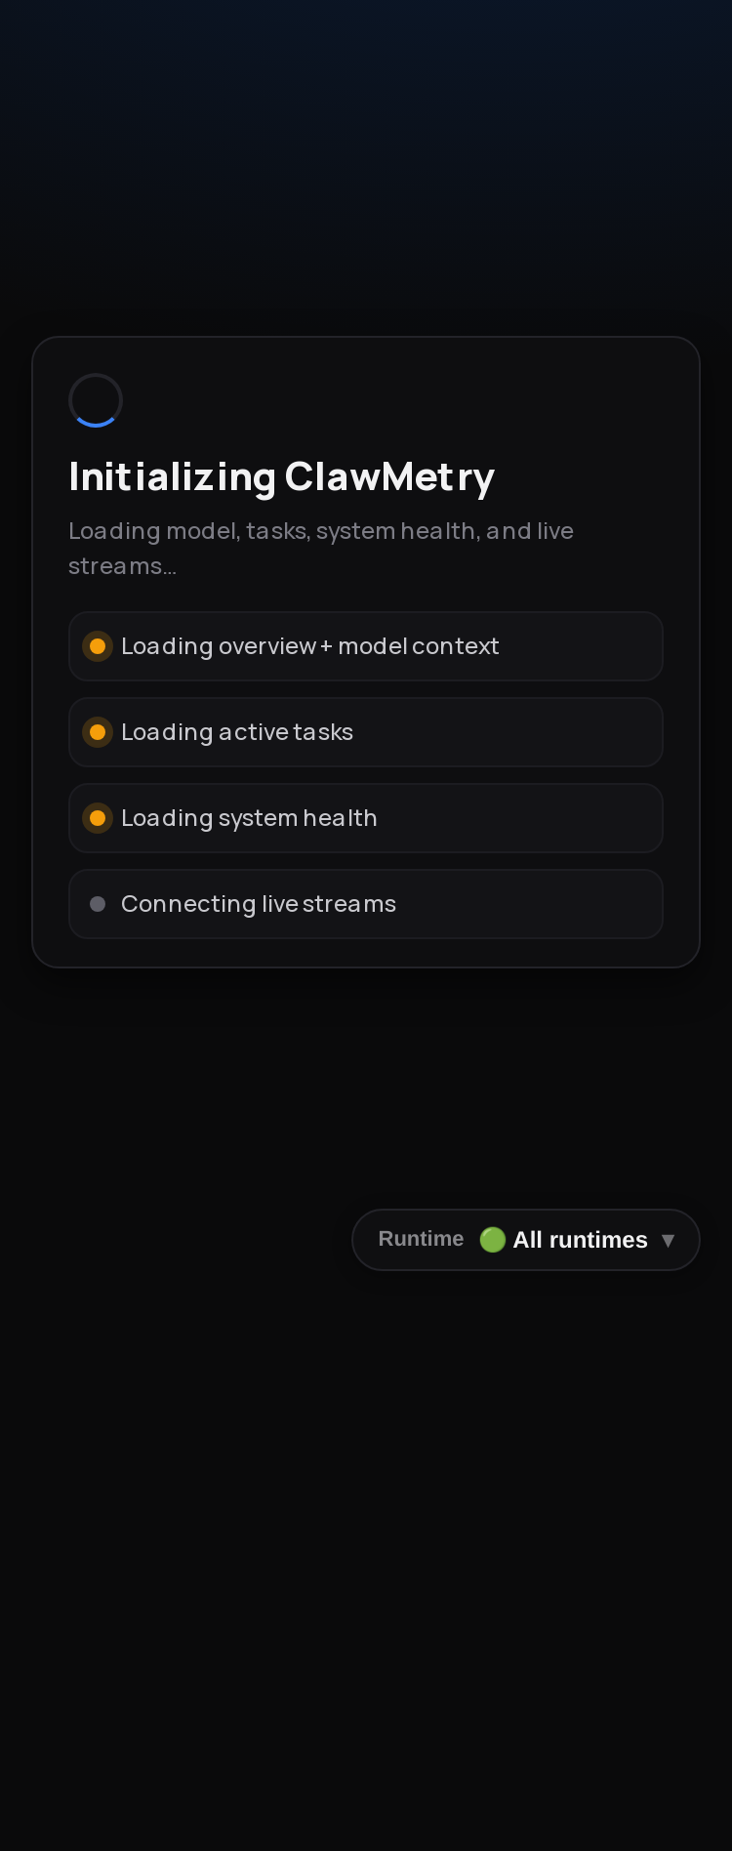Viewport: 732px width, 1851px height.
Task: Click the Loading active tasks text label
Action: click(237, 732)
